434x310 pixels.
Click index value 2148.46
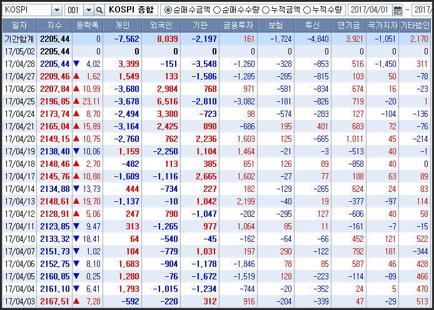55,164
